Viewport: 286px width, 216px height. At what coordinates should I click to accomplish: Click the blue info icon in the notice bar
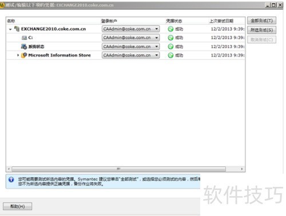tap(11, 179)
